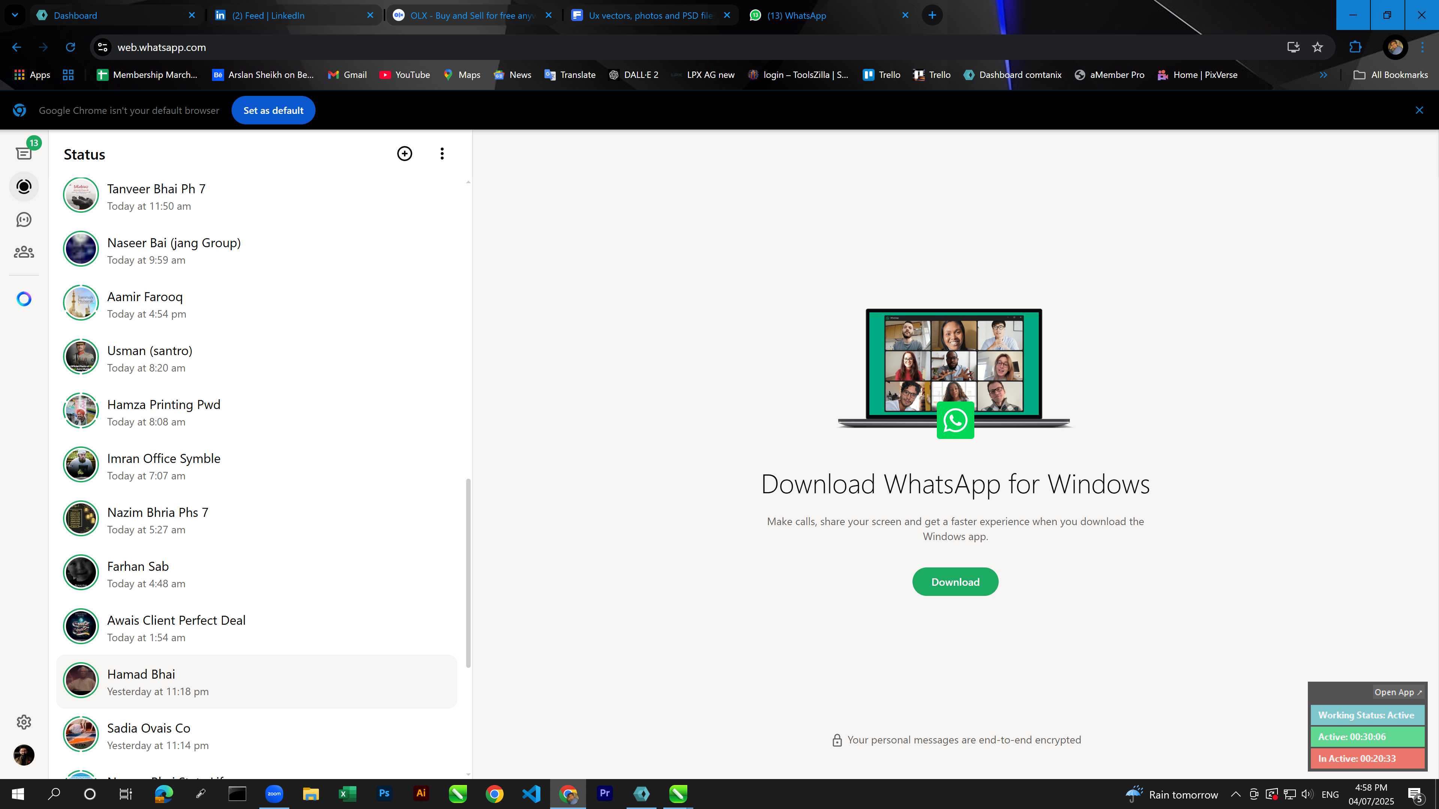Open the Apps bookmark shortcut
This screenshot has width=1439, height=809.
tap(32, 75)
